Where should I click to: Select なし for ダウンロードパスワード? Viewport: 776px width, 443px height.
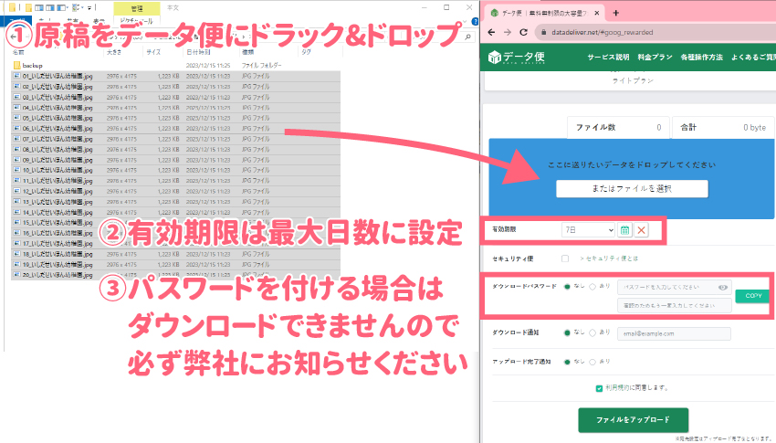(x=567, y=287)
